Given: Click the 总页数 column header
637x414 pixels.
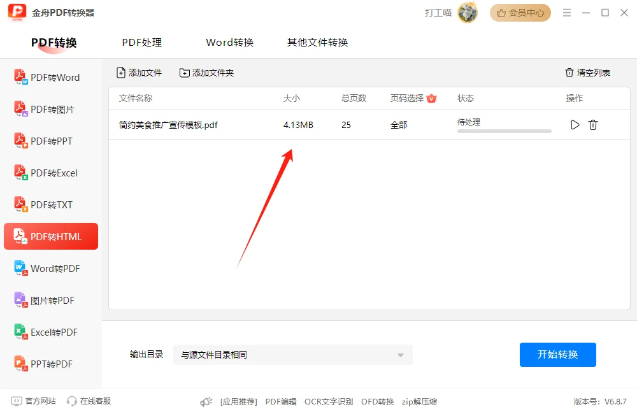Looking at the screenshot, I should click(x=354, y=98).
